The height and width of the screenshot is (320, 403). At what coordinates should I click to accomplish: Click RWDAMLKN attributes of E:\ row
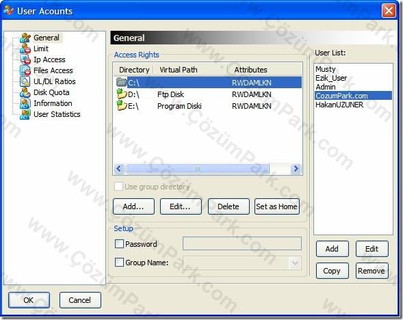pos(251,106)
